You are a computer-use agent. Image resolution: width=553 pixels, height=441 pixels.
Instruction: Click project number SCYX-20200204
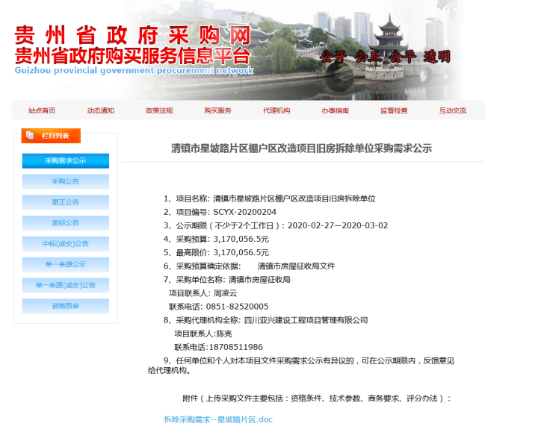tap(245, 212)
